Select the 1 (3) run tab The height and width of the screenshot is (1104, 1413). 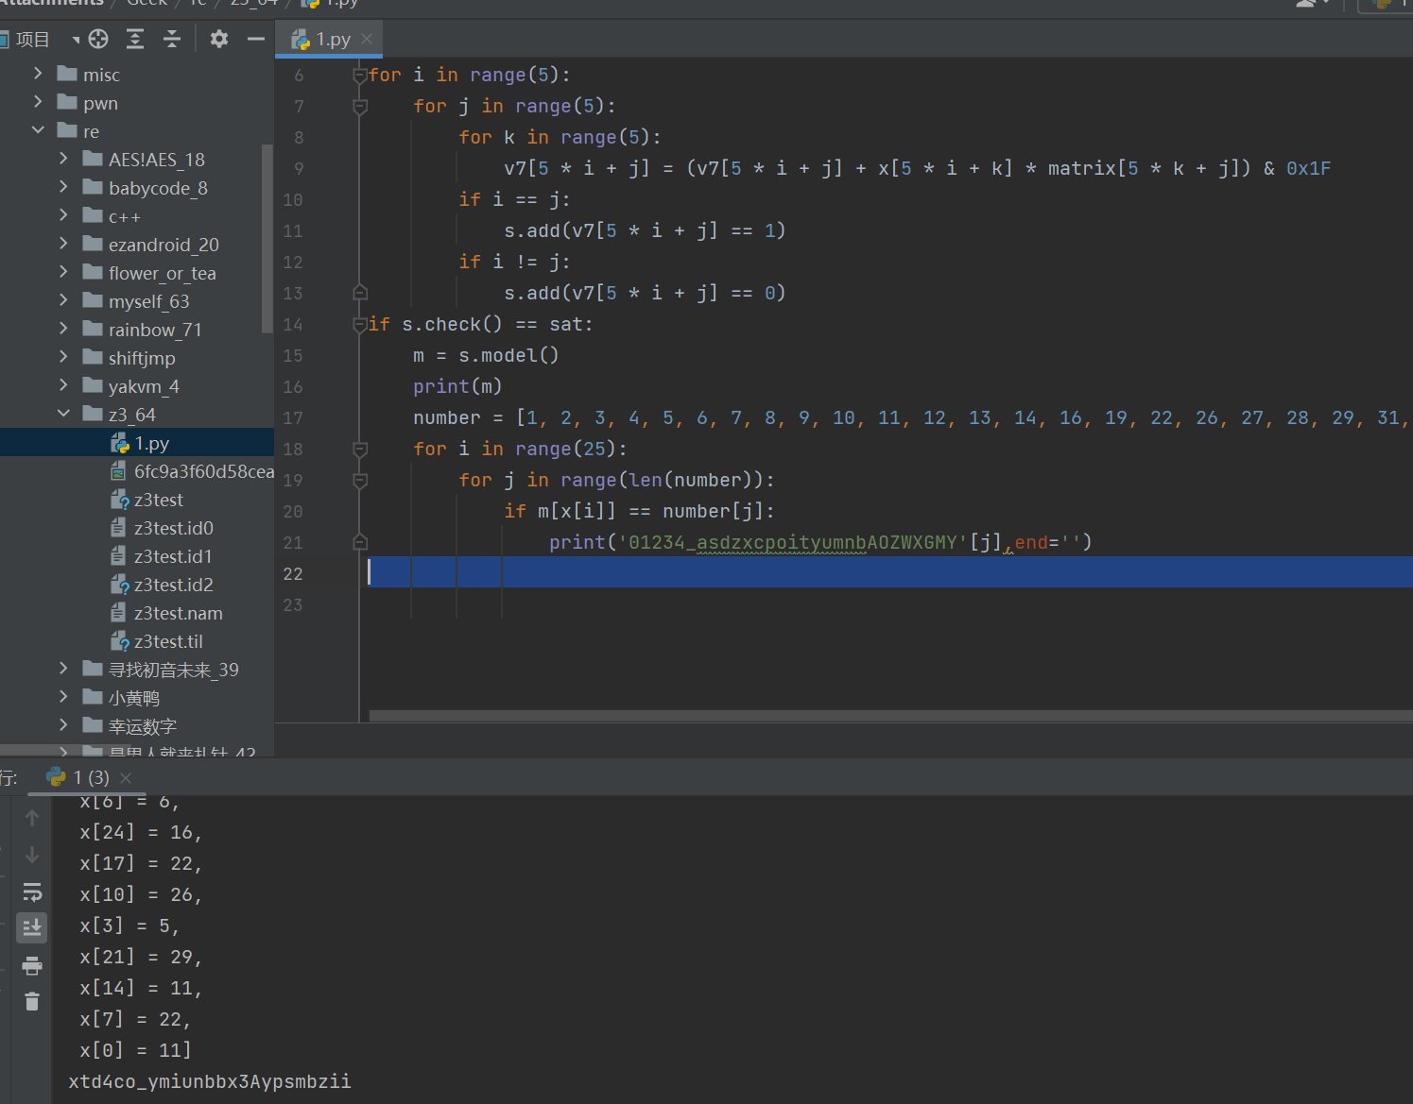[x=91, y=777]
